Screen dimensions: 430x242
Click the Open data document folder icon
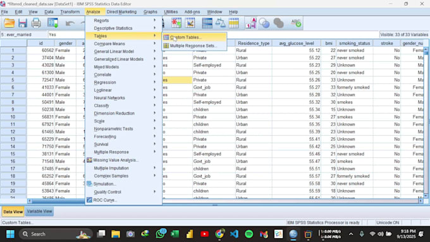tap(9, 23)
